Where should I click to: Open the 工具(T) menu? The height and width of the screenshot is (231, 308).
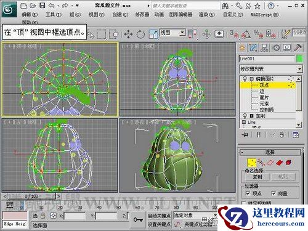pos(54,15)
